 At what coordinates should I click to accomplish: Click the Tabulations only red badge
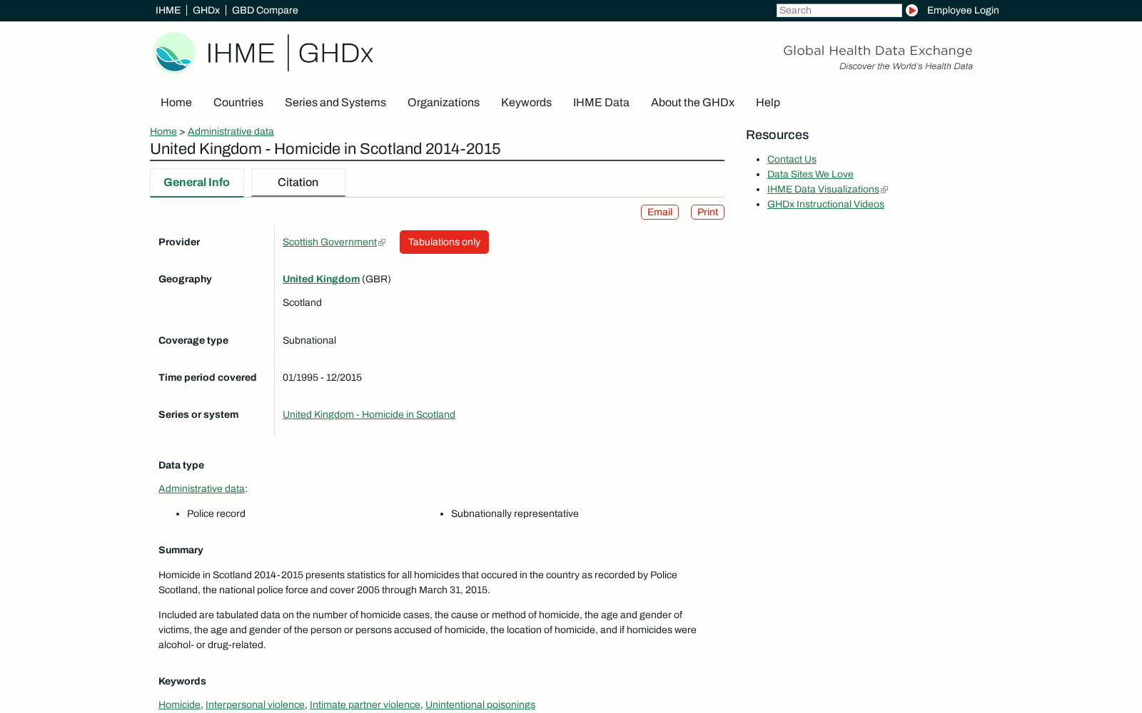point(444,242)
